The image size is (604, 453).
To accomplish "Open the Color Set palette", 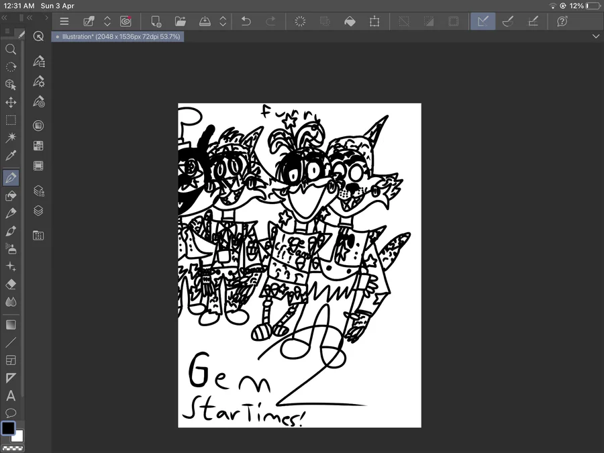I will (38, 146).
